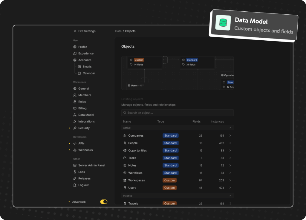306x220 pixels.
Task: Open Releases from the sidebar
Action: click(84, 179)
